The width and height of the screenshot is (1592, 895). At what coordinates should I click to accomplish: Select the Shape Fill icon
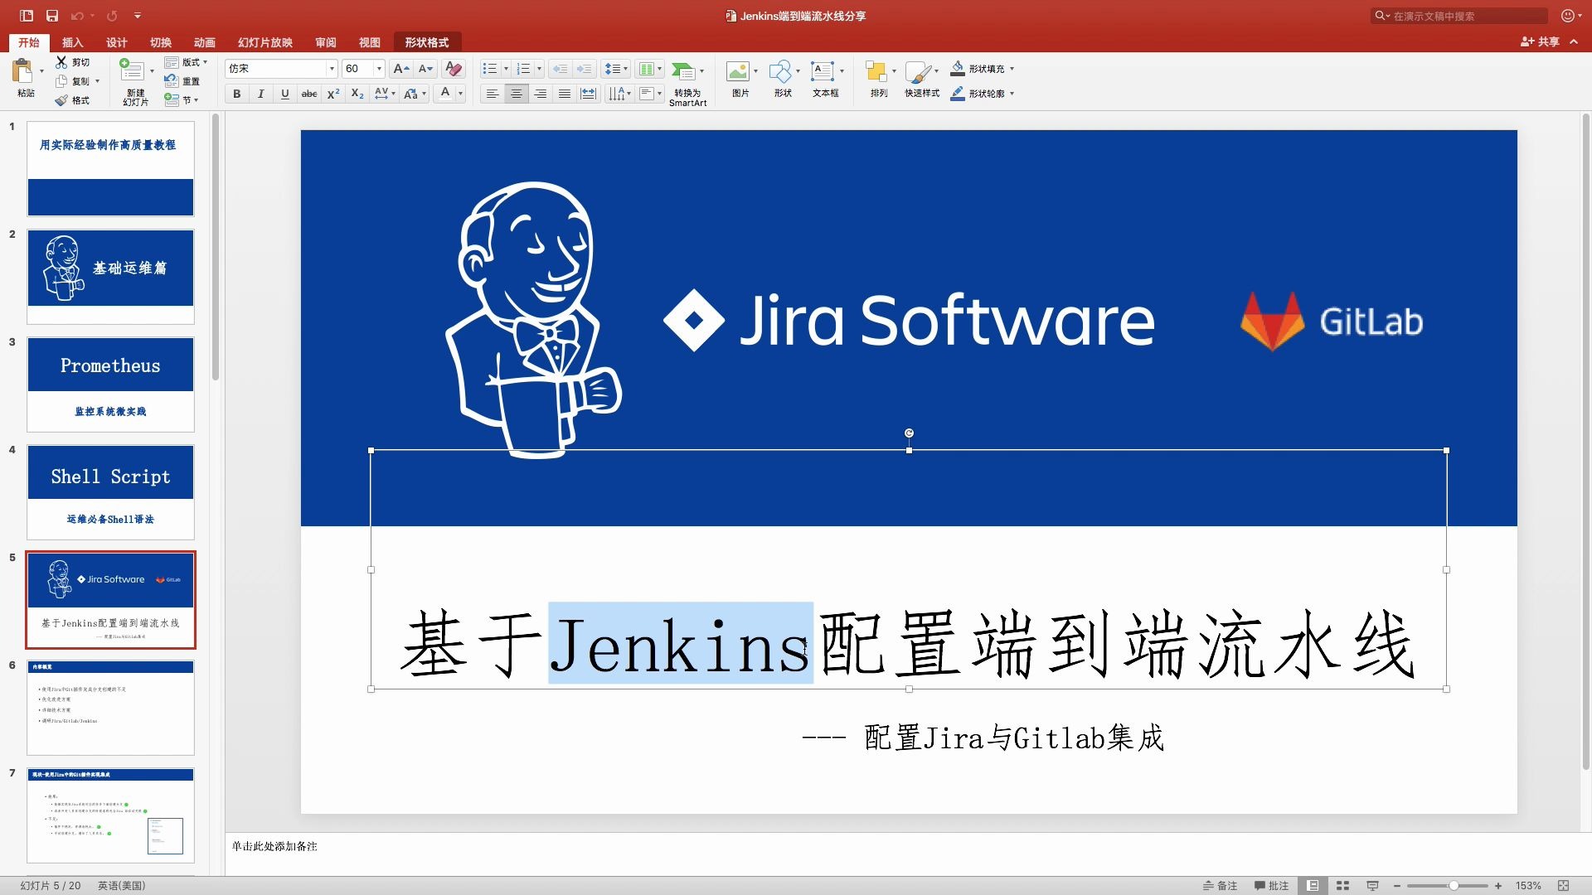click(957, 66)
